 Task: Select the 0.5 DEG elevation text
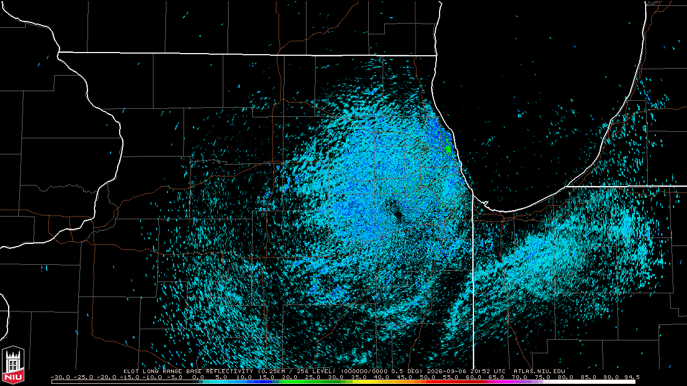pos(406,371)
